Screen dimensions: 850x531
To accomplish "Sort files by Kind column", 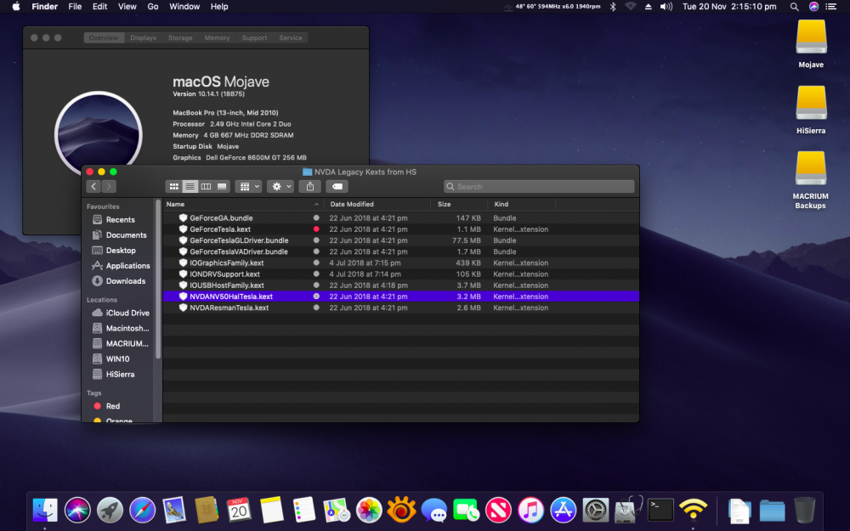I will click(x=522, y=204).
